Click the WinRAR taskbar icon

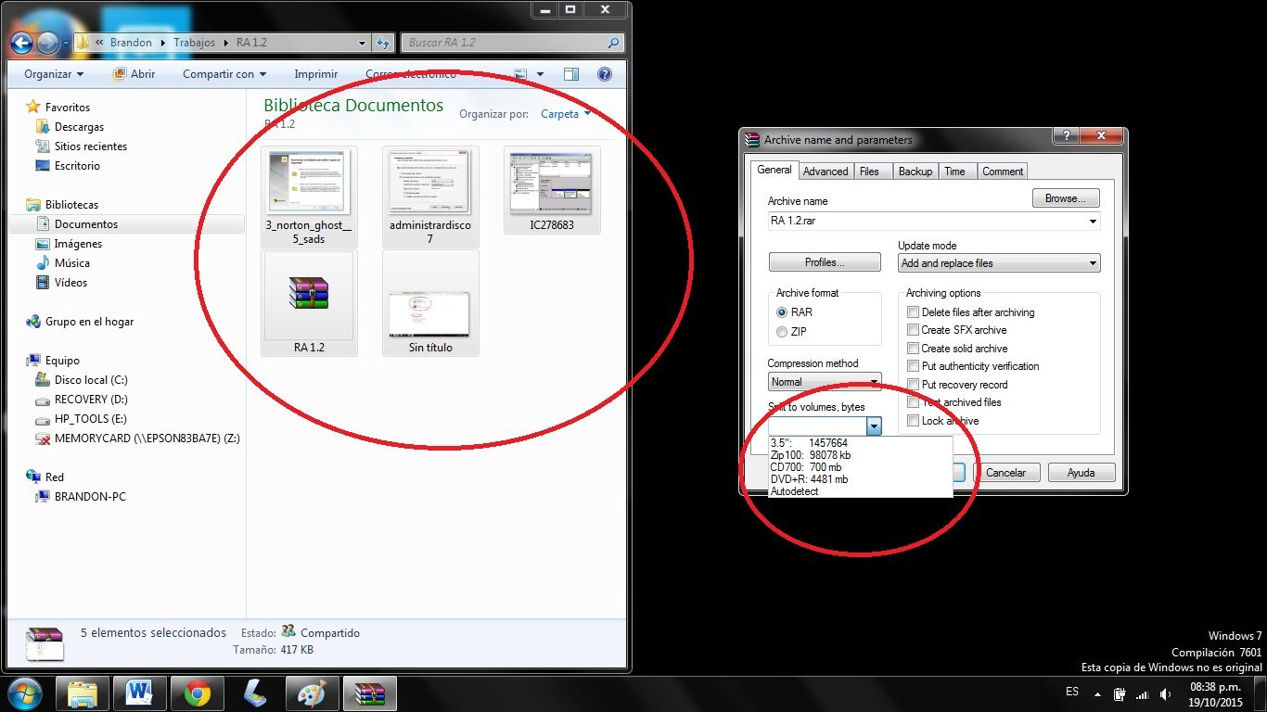click(370, 693)
